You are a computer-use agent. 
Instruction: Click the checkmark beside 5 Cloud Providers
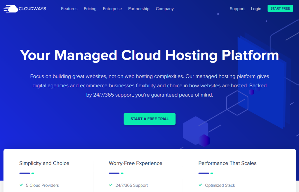click(21, 185)
